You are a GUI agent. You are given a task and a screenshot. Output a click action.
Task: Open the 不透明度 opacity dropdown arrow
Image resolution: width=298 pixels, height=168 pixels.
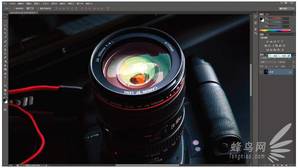294,62
